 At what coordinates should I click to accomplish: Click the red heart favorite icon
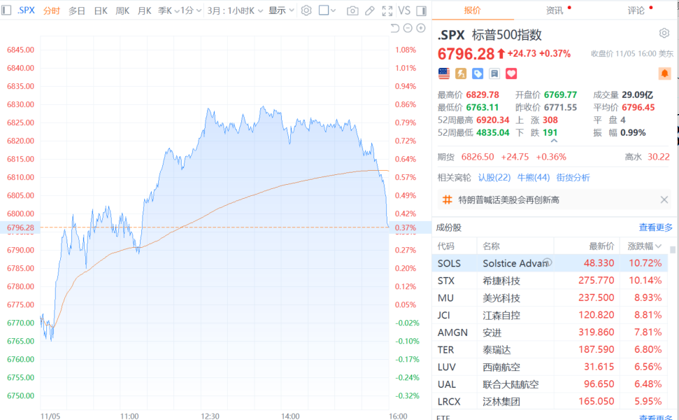[x=511, y=73]
